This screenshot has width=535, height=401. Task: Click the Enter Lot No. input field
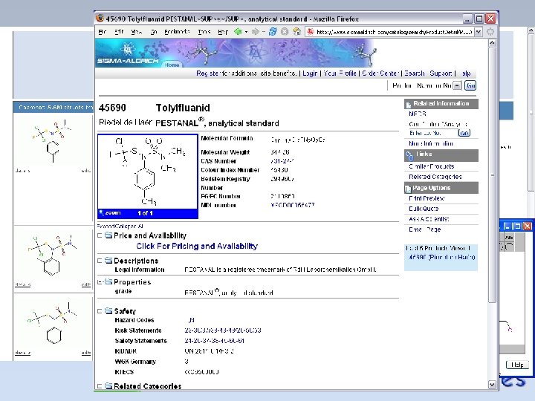pyautogui.click(x=432, y=133)
